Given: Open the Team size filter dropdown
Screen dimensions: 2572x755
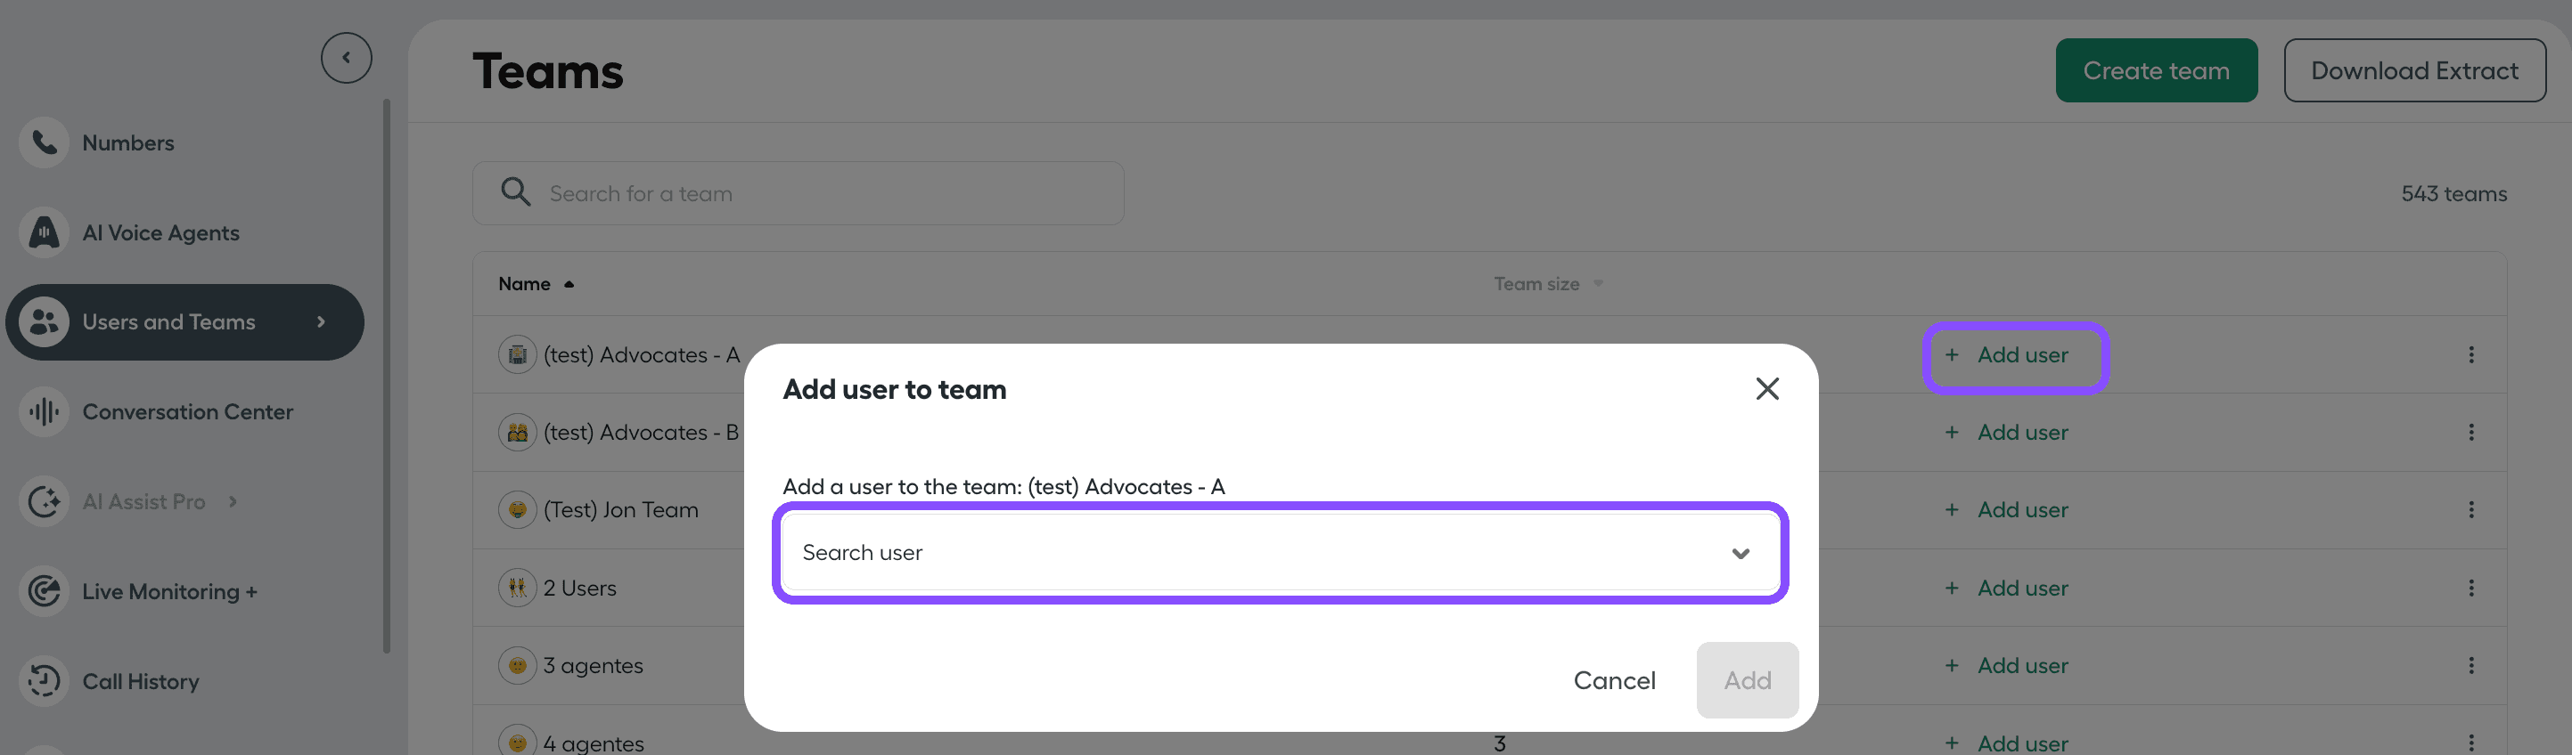Looking at the screenshot, I should 1598,284.
